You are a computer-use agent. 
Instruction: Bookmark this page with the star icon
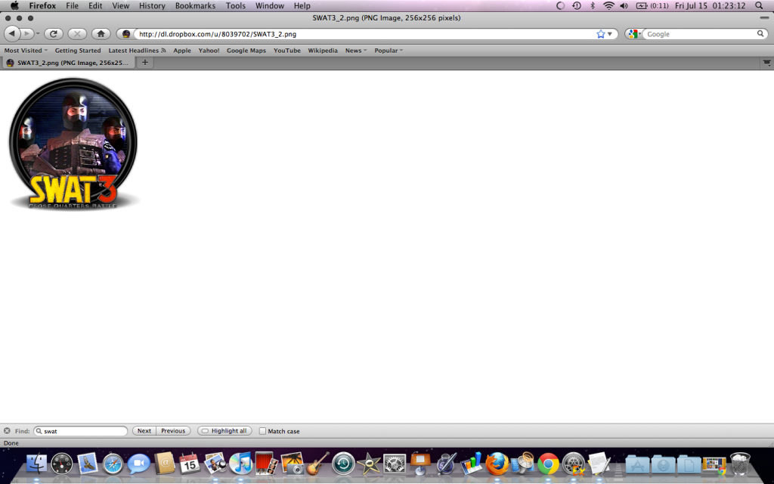point(600,34)
